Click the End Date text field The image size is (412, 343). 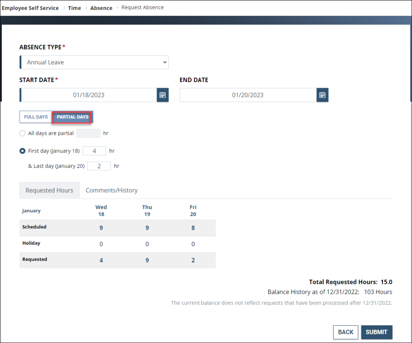pyautogui.click(x=248, y=95)
